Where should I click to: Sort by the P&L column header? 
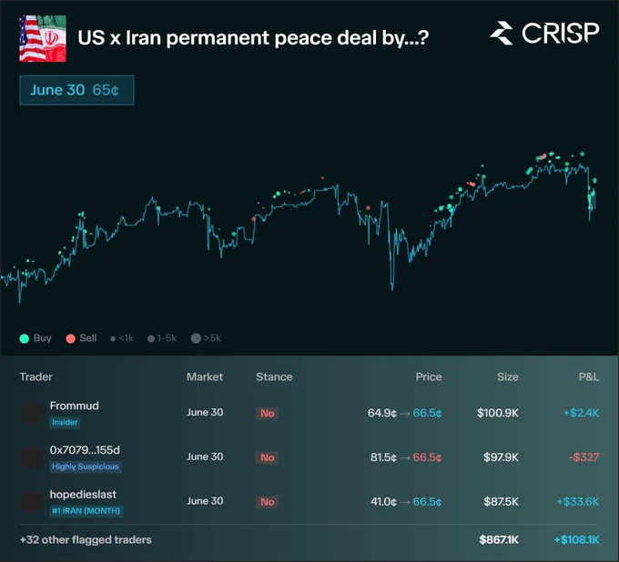pyautogui.click(x=589, y=376)
